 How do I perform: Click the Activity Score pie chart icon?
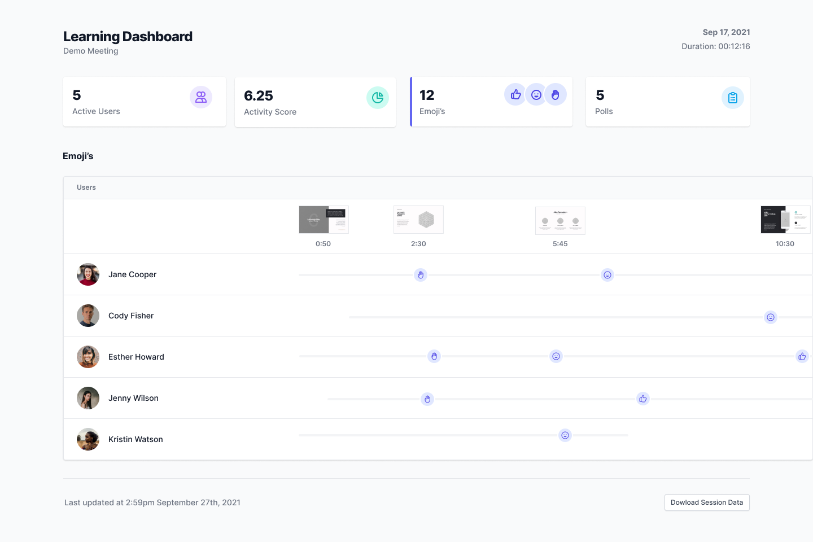coord(378,98)
